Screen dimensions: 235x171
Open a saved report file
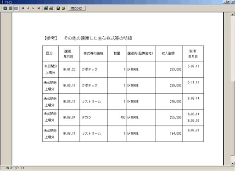tap(64, 8)
